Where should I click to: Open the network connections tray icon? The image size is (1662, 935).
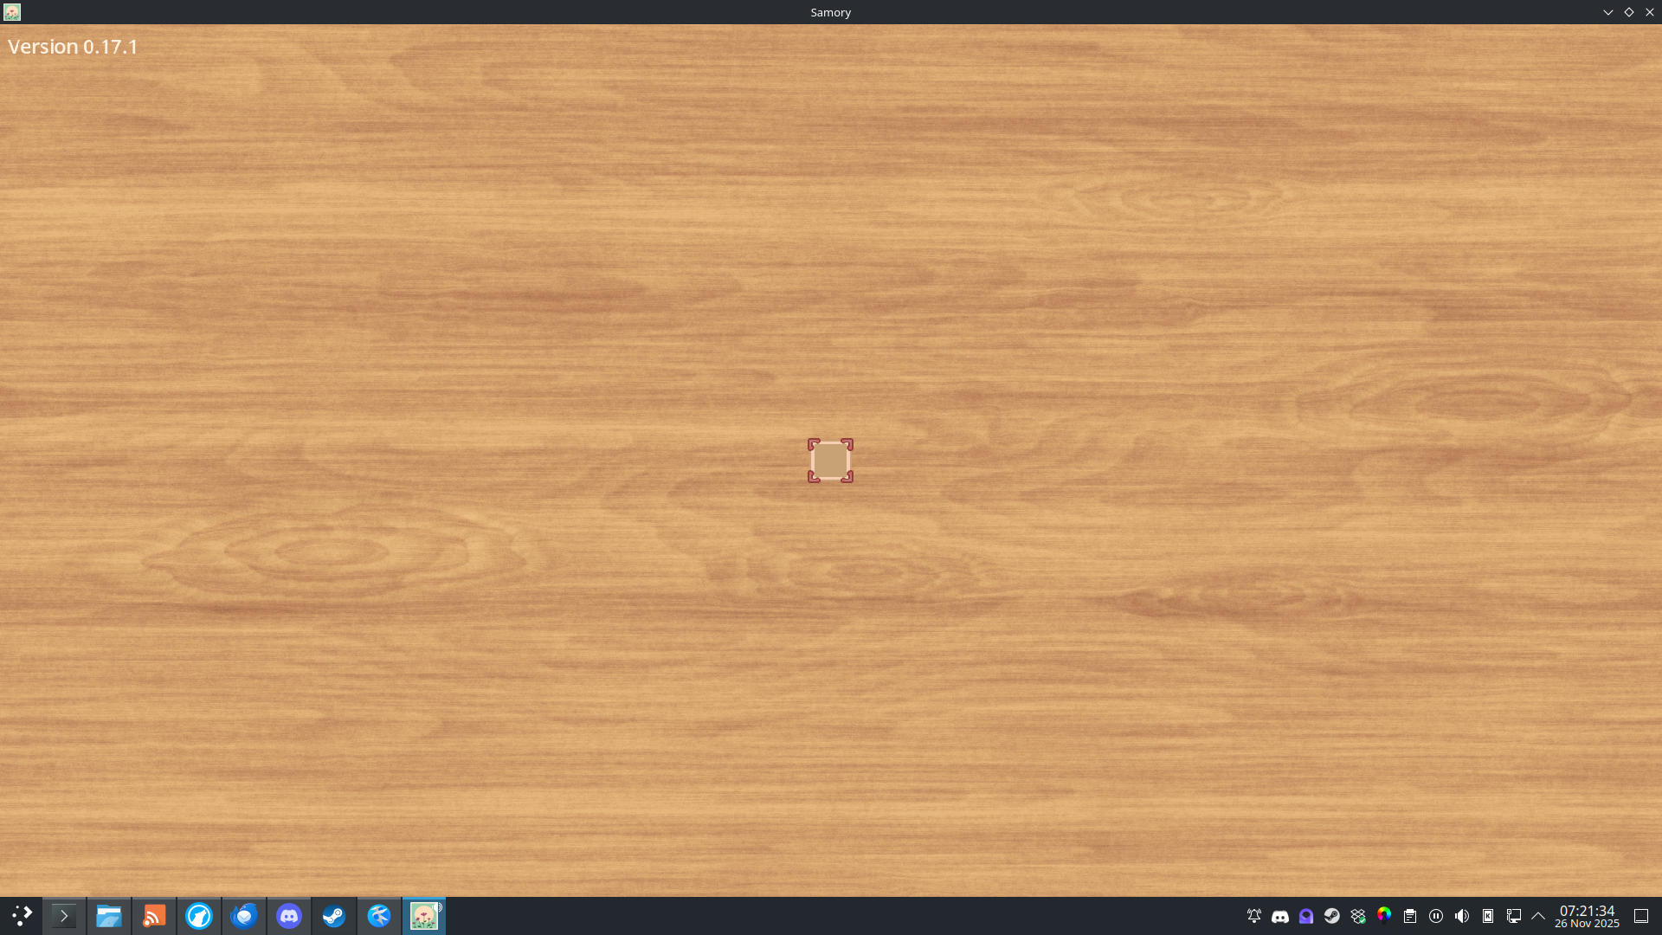click(x=1513, y=916)
